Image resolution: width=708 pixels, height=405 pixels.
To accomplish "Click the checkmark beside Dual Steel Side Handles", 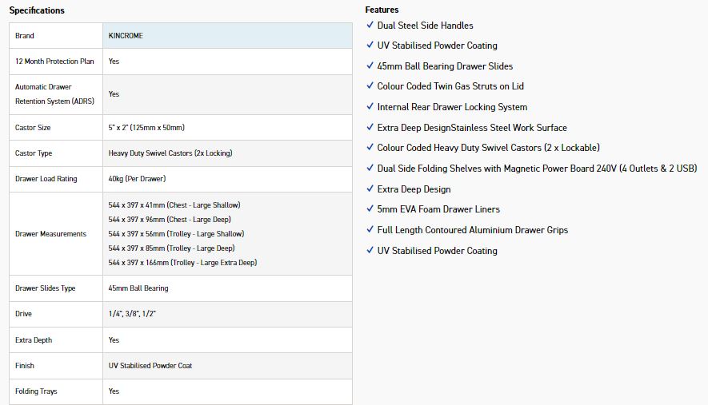I will coord(370,26).
